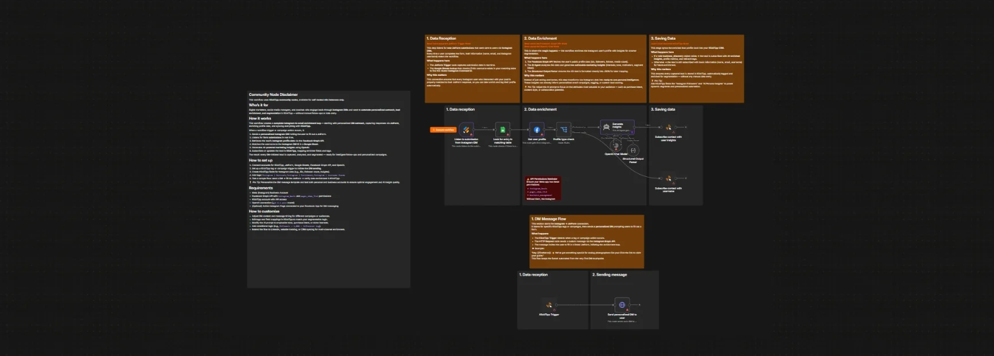Click the 'OpenAI Chat Model' label
Viewport: 994px width, 356px height.
[x=616, y=154]
